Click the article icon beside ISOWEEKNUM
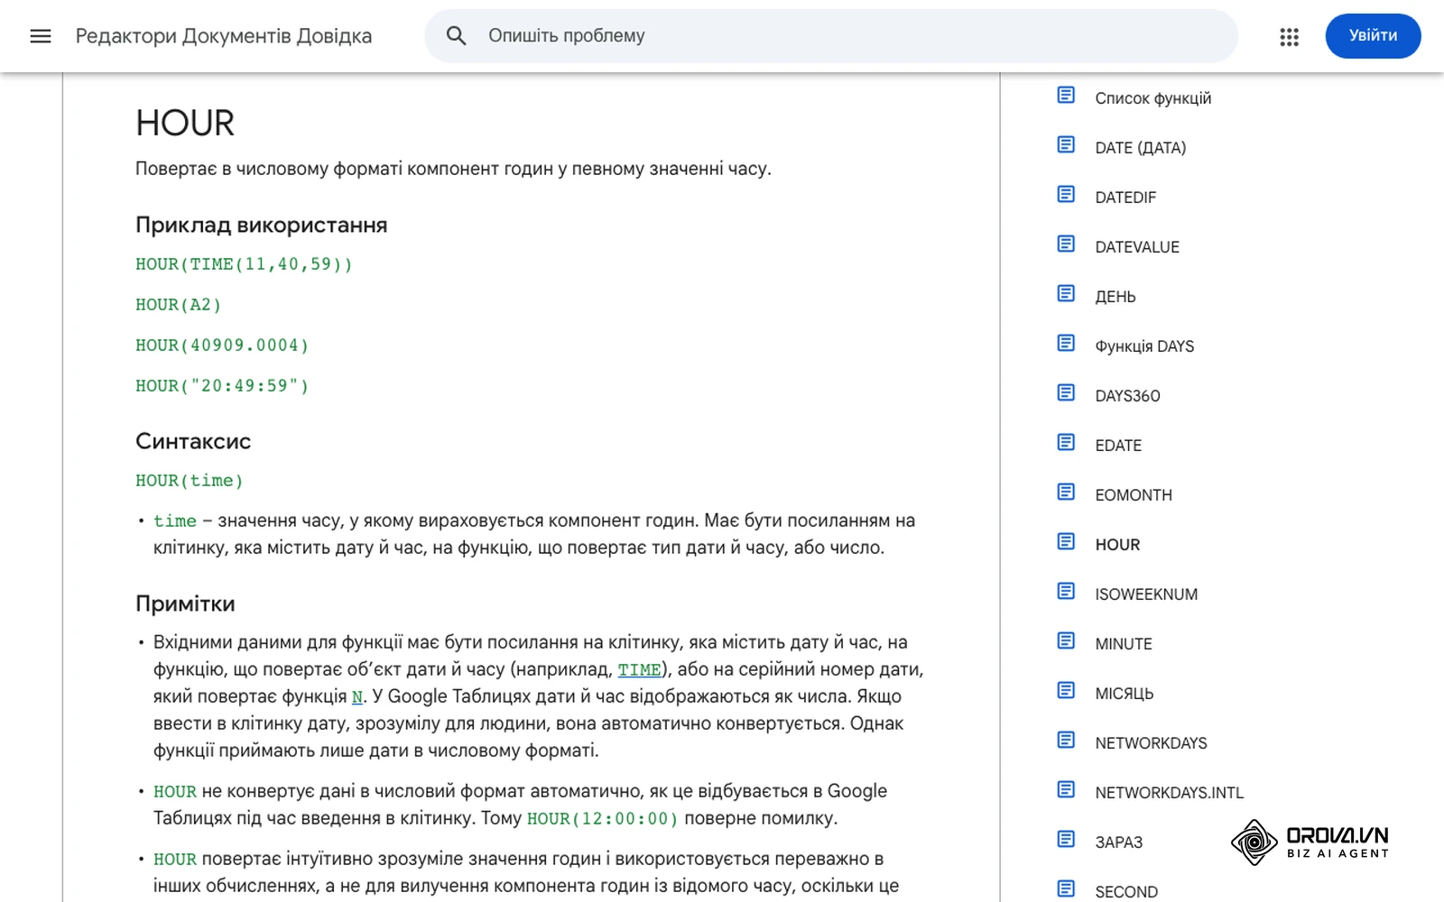This screenshot has height=902, width=1444. [1066, 591]
